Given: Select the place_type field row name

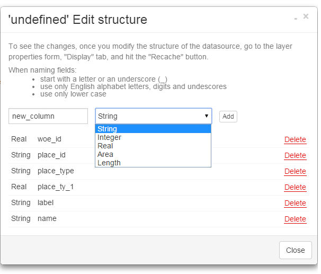Looking at the screenshot, I should [56, 171].
